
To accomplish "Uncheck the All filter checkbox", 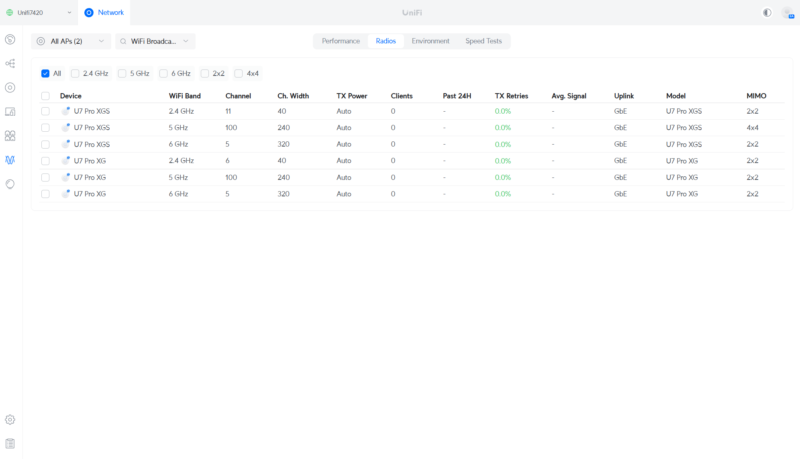I will coord(45,73).
